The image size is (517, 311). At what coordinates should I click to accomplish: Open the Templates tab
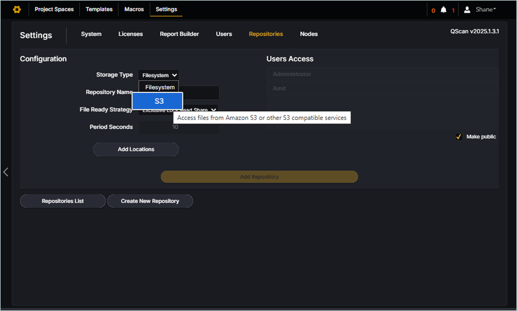click(x=99, y=10)
